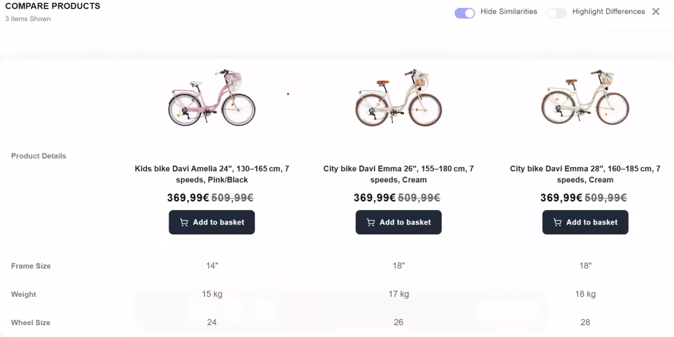
Task: Click the Hide Similarities label text
Action: (509, 12)
